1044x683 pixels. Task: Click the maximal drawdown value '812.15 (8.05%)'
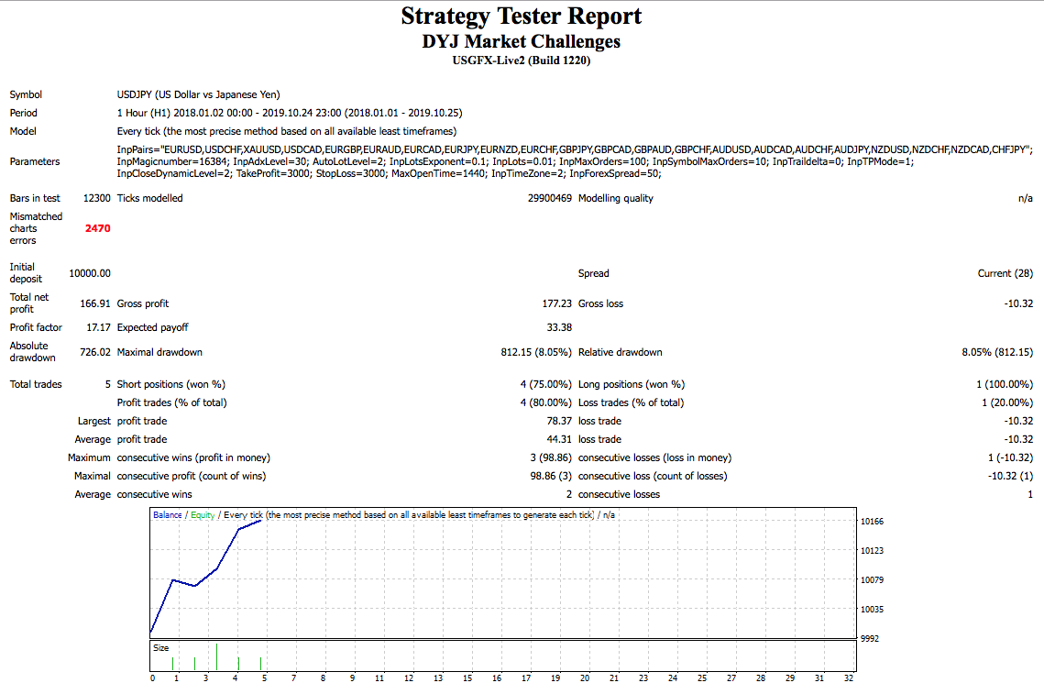tap(536, 352)
